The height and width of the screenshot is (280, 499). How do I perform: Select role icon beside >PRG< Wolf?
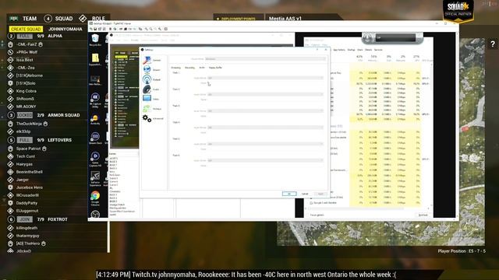pyautogui.click(x=10, y=52)
